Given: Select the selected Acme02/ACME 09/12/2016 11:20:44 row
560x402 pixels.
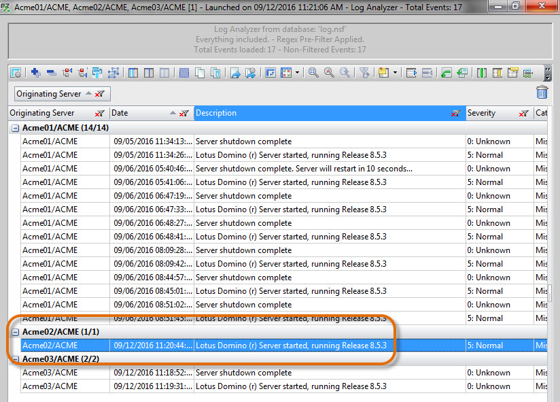Looking at the screenshot, I should tap(284, 346).
